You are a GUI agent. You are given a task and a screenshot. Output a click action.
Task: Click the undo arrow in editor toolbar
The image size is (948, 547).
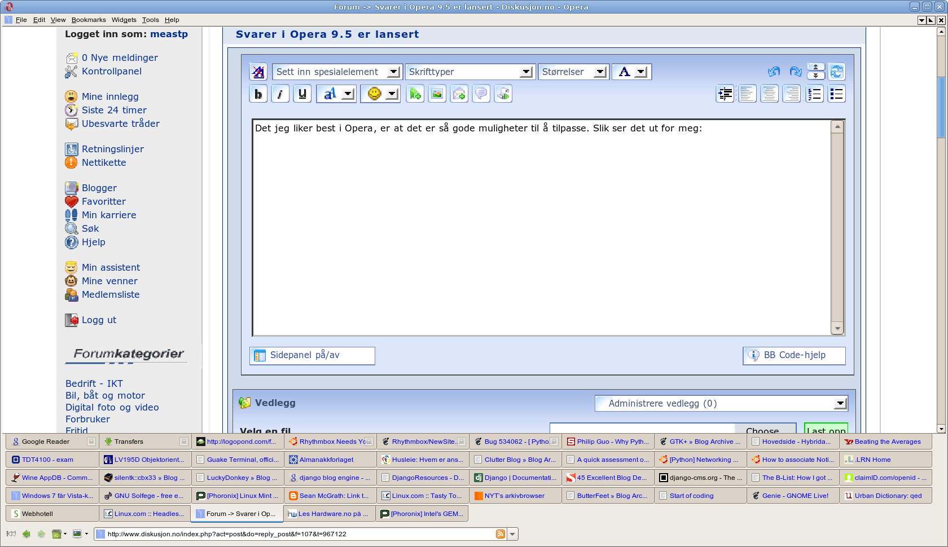click(x=774, y=72)
